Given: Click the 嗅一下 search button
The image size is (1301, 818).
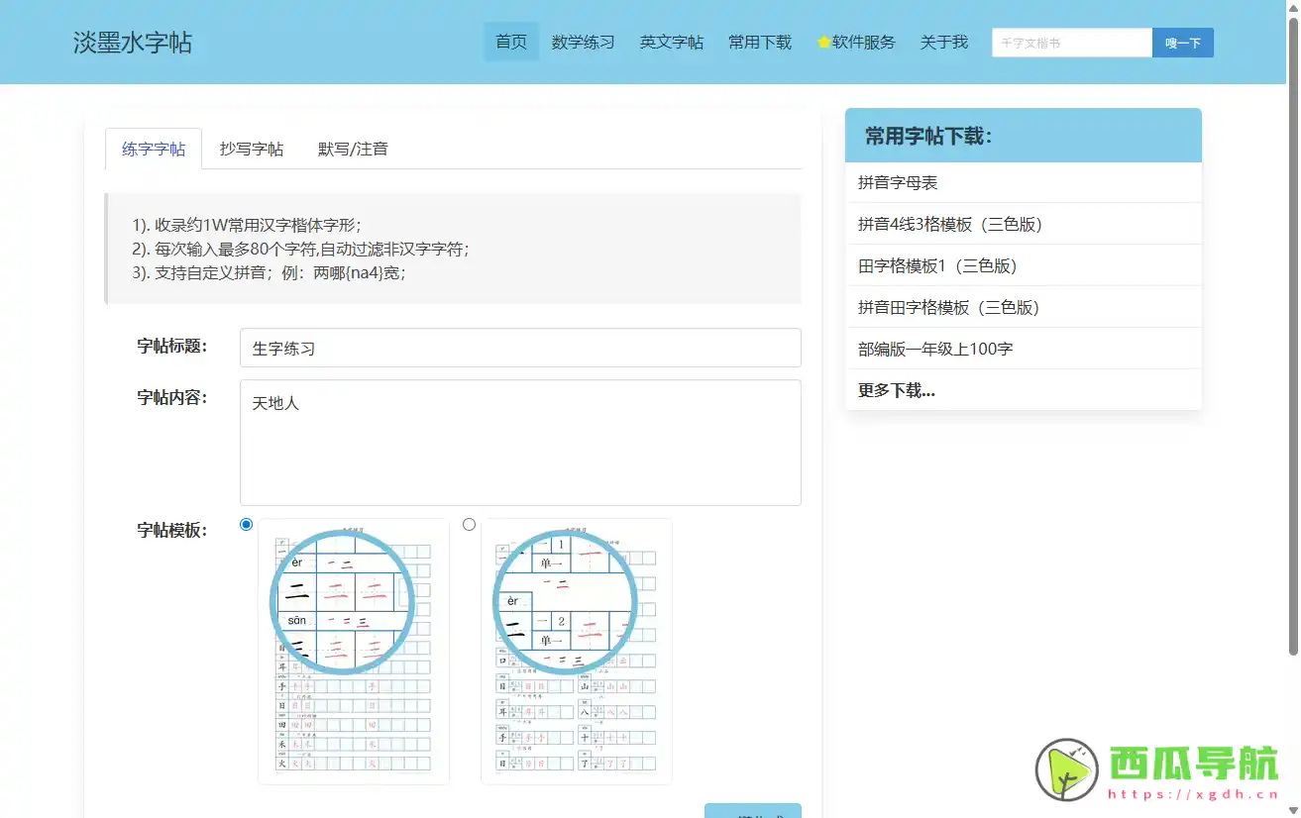Looking at the screenshot, I should (1182, 43).
